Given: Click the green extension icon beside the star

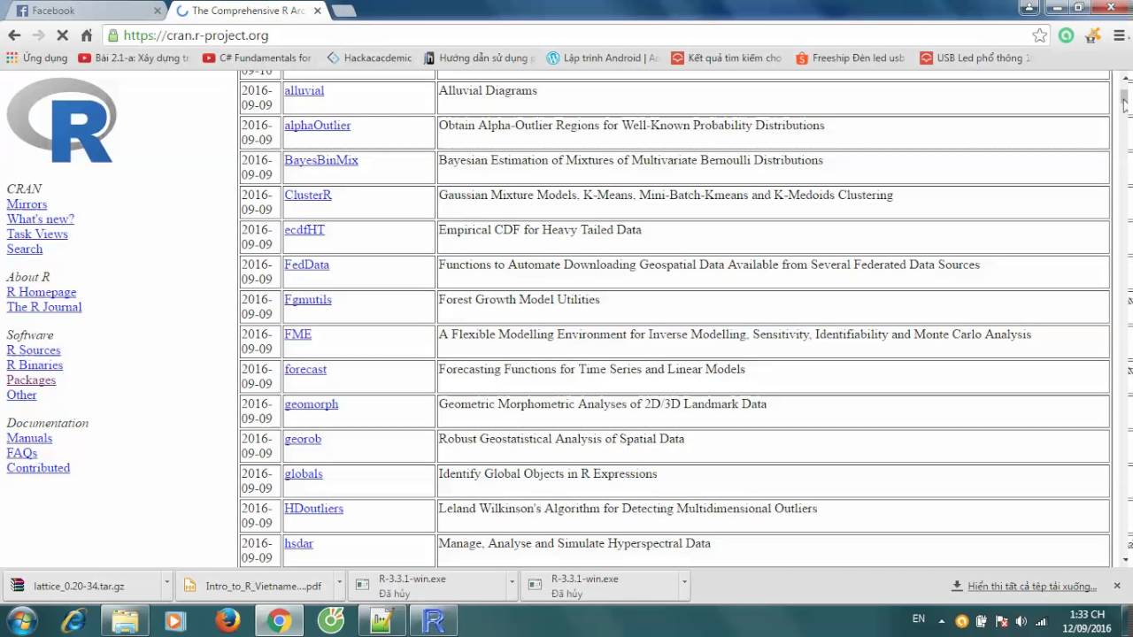Looking at the screenshot, I should pos(1067,35).
